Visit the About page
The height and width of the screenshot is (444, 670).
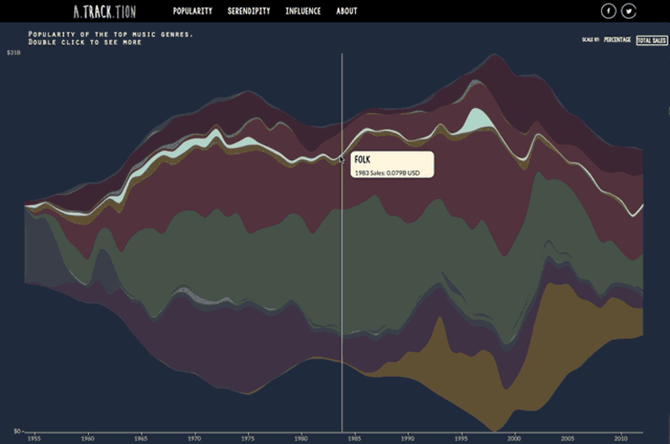[346, 11]
